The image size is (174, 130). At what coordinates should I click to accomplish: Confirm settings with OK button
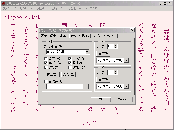[101, 99]
